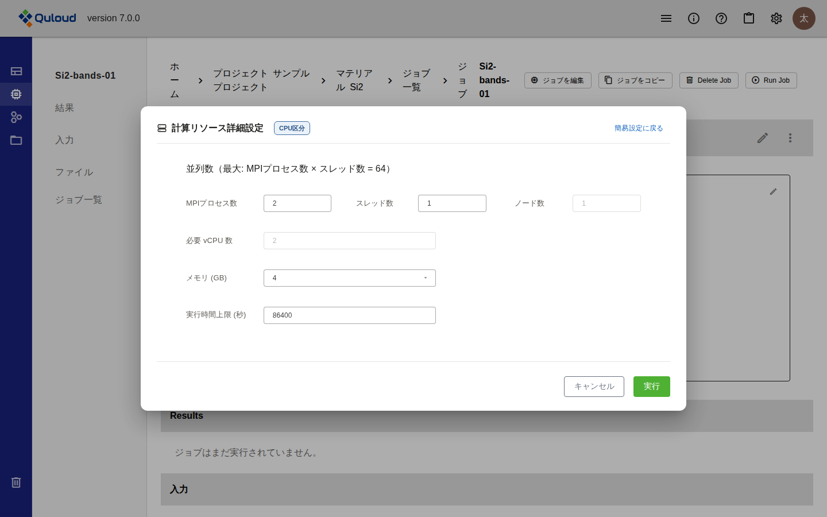The image size is (827, 517).
Task: Click the Results section header
Action: (487, 416)
